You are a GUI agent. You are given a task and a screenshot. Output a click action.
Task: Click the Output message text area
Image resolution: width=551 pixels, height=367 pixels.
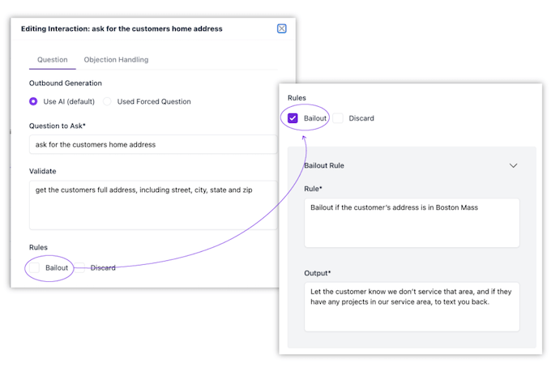coord(412,306)
